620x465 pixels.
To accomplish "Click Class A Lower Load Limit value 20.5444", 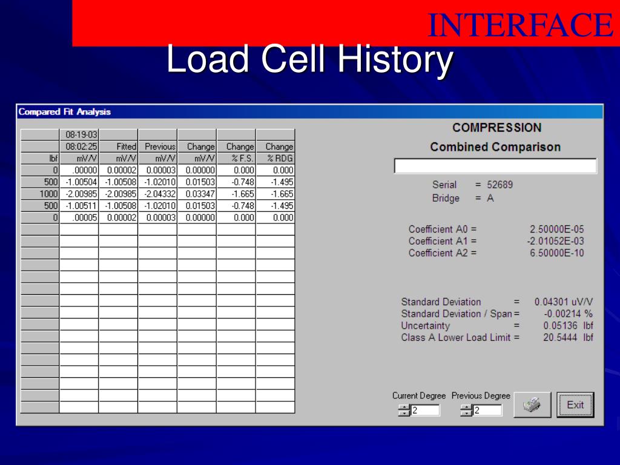I will pos(560,338).
